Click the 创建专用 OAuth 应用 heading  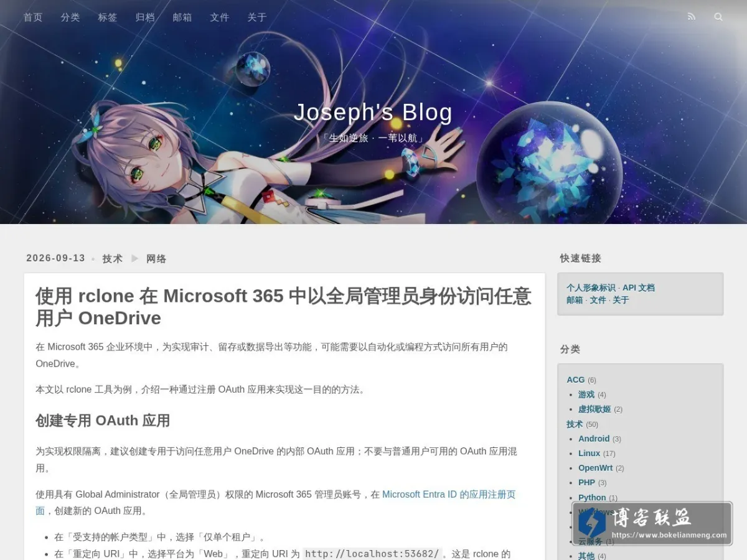pyautogui.click(x=103, y=421)
